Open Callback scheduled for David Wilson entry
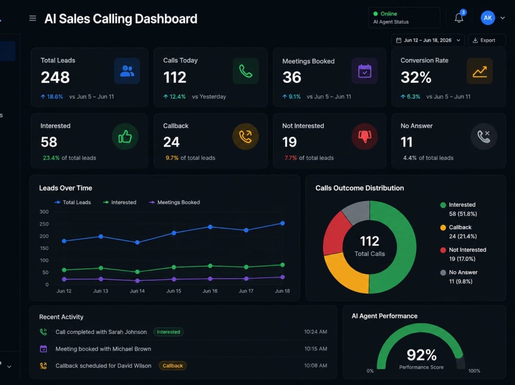 pyautogui.click(x=183, y=365)
